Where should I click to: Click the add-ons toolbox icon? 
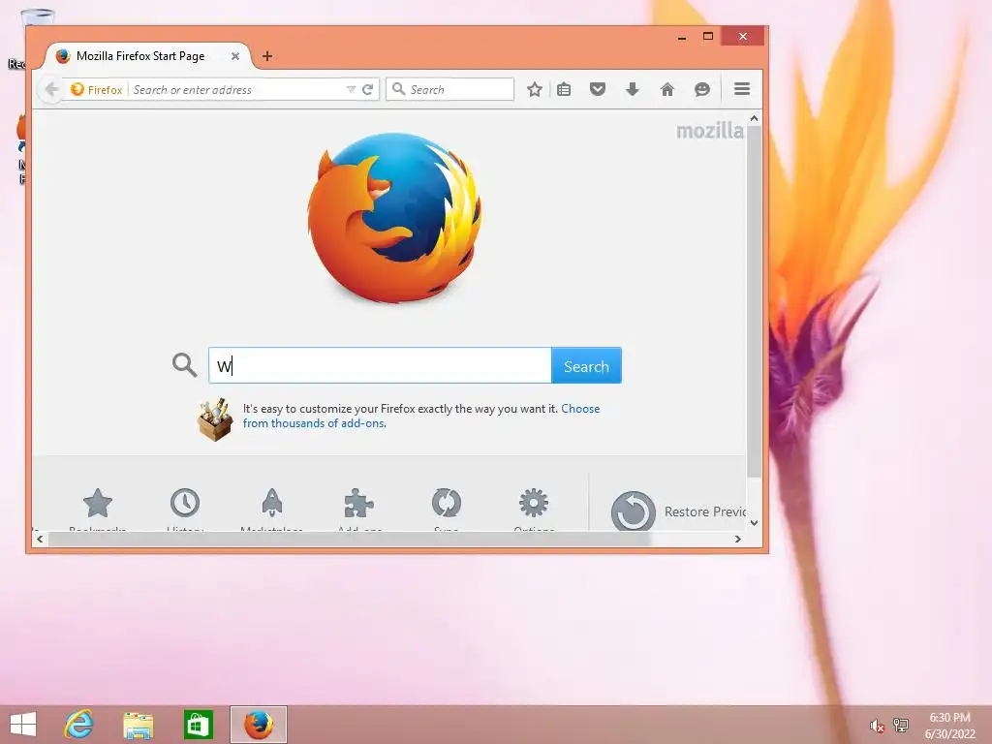point(215,419)
